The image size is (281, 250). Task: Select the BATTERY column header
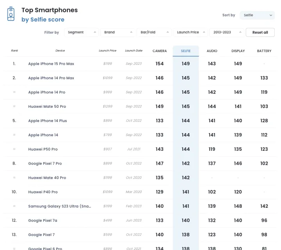click(264, 51)
